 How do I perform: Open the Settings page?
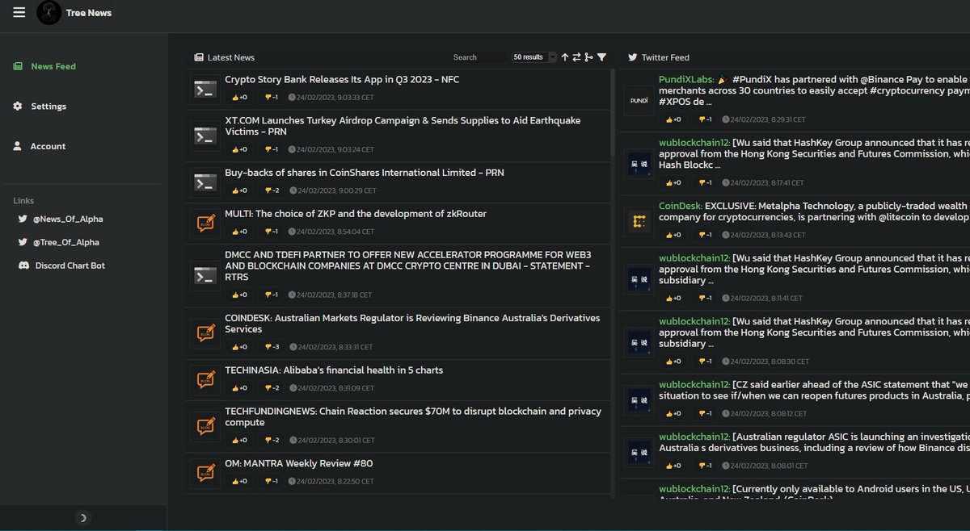pos(48,107)
